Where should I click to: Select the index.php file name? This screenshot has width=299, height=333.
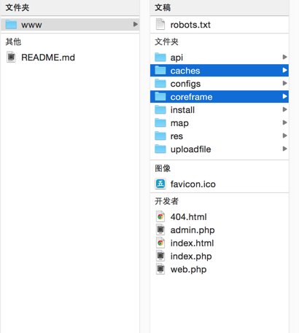191,256
